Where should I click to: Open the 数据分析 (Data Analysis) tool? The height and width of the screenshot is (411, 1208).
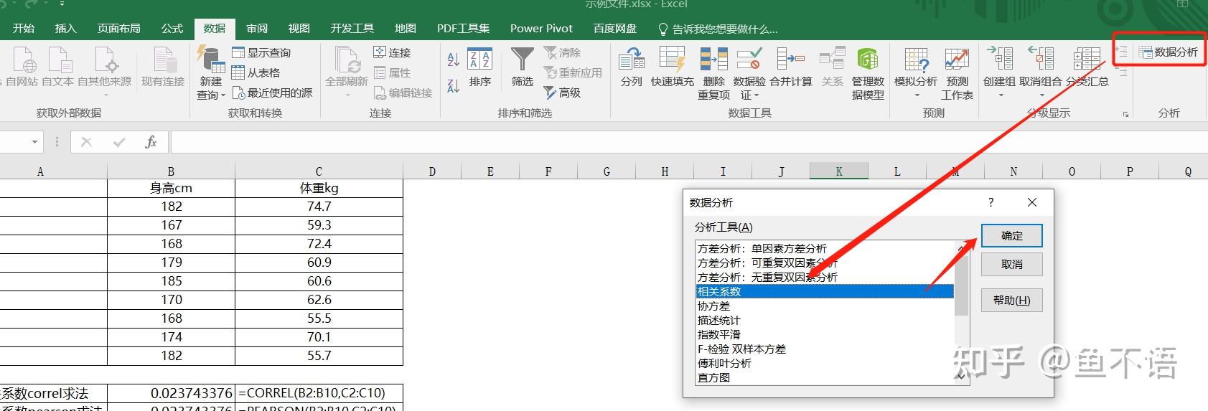coord(1169,52)
